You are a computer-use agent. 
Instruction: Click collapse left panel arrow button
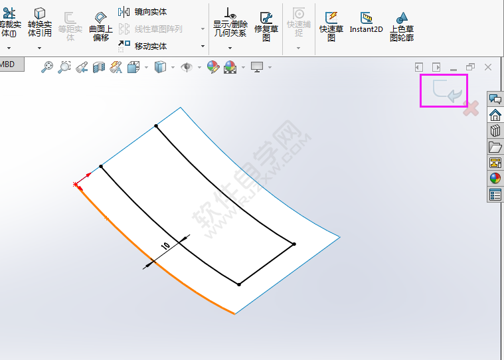pyautogui.click(x=419, y=67)
